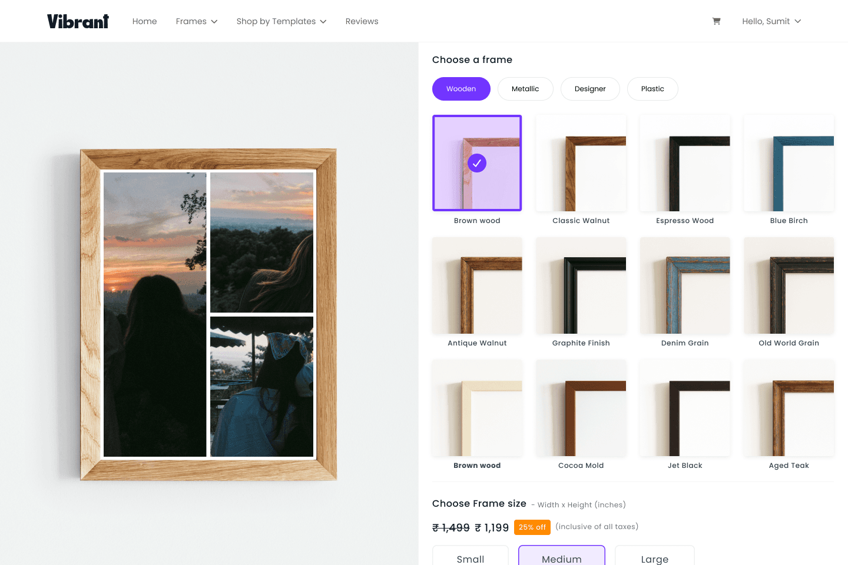Select the Small frame size
Image resolution: width=848 pixels, height=565 pixels.
pyautogui.click(x=471, y=557)
